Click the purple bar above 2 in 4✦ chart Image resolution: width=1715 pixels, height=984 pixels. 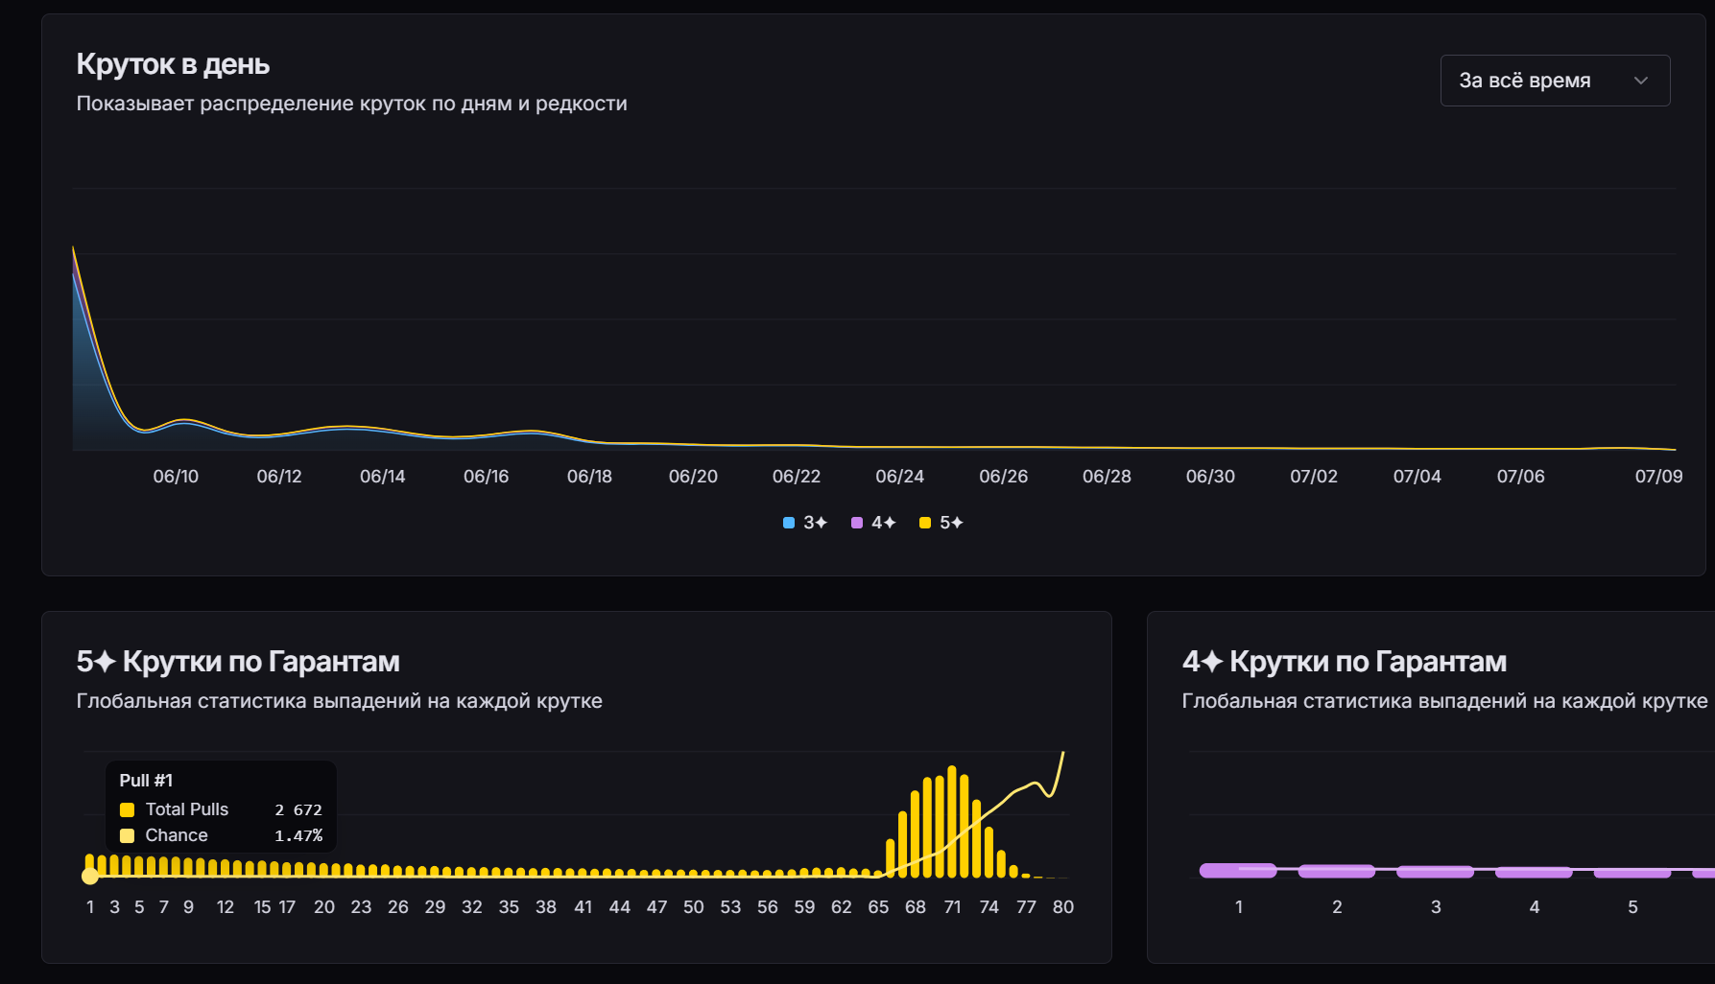pos(1337,871)
